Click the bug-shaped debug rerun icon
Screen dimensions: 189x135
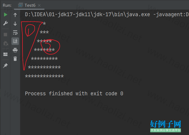pos(5,43)
